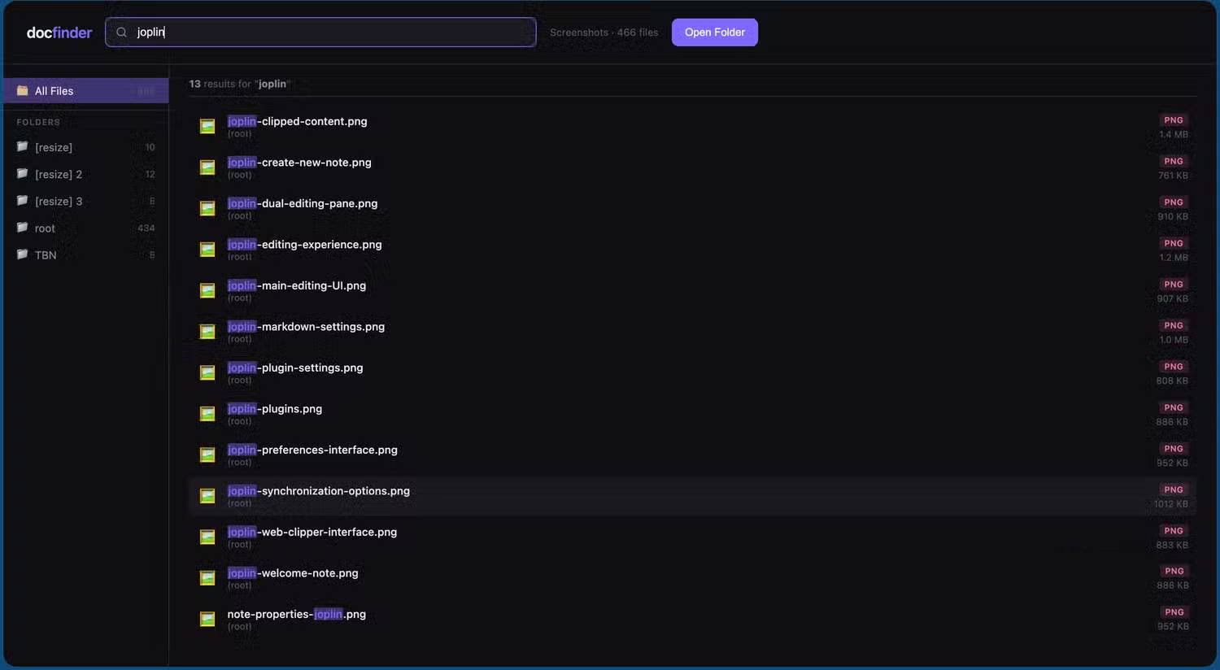The image size is (1220, 670).
Task: Select joplin-synchronization-options.png file name
Action: click(319, 491)
